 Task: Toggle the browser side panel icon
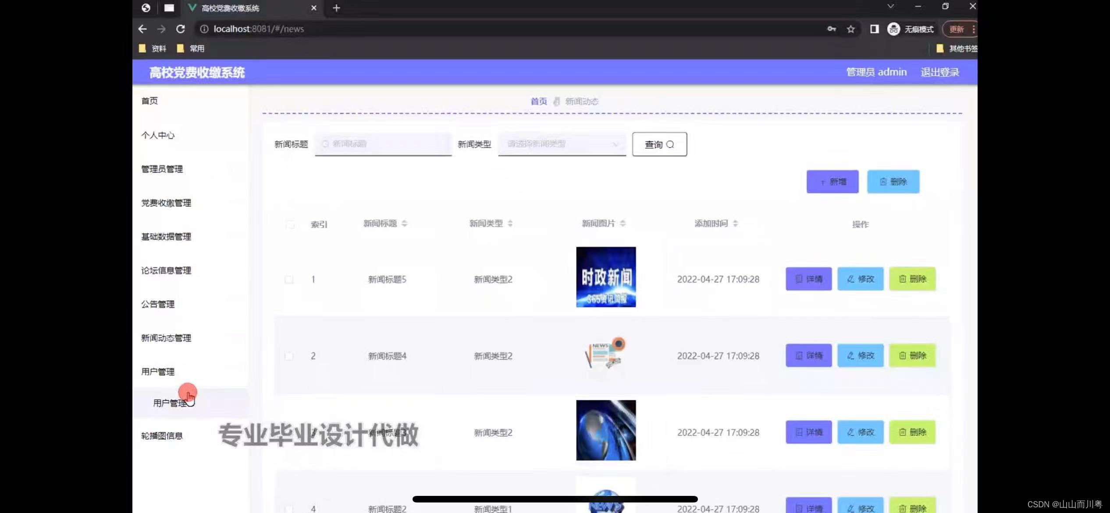click(874, 29)
